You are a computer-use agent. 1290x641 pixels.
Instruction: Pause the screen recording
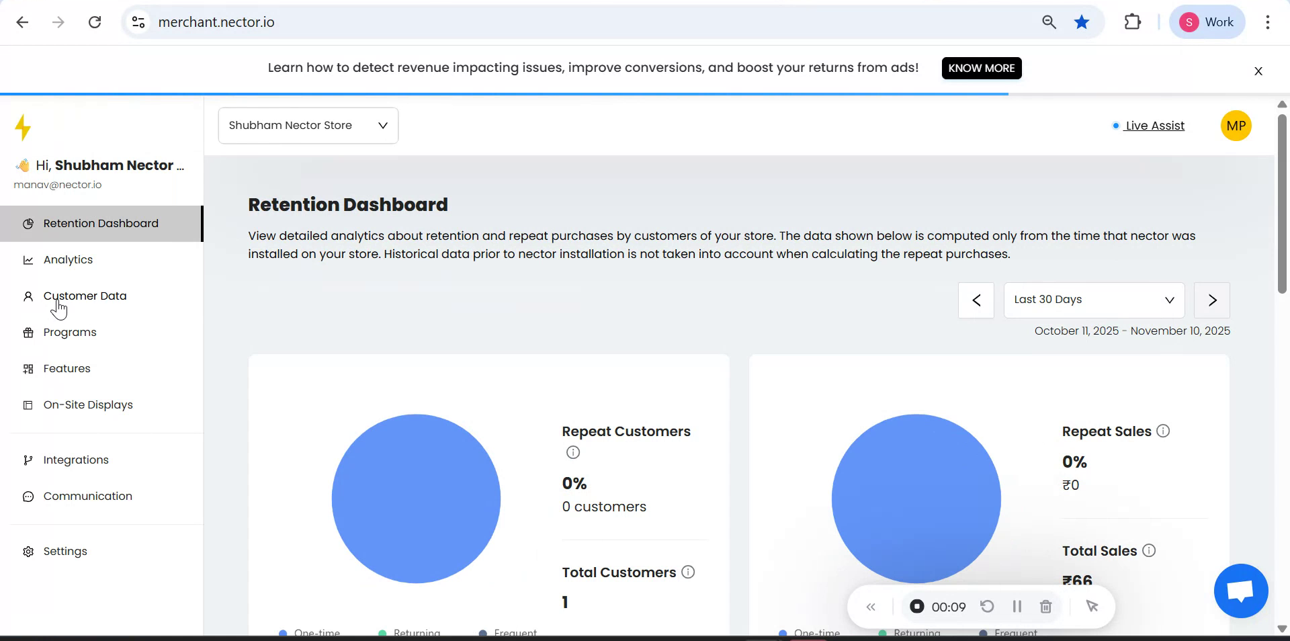point(1017,607)
